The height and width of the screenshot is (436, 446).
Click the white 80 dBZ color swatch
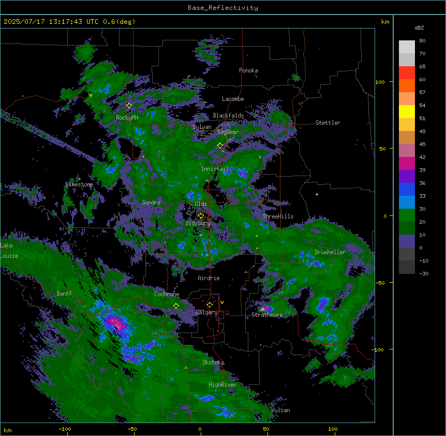(x=407, y=47)
